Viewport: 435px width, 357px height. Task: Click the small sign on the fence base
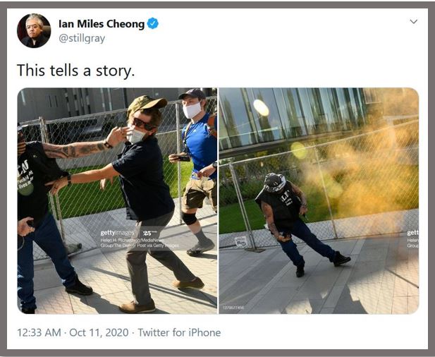[241, 241]
